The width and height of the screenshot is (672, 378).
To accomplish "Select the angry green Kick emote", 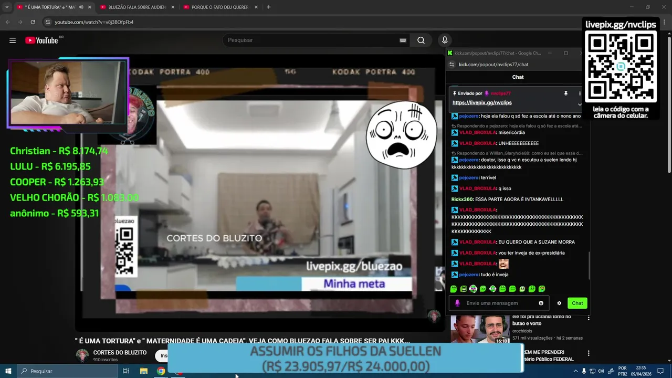I will (464, 289).
